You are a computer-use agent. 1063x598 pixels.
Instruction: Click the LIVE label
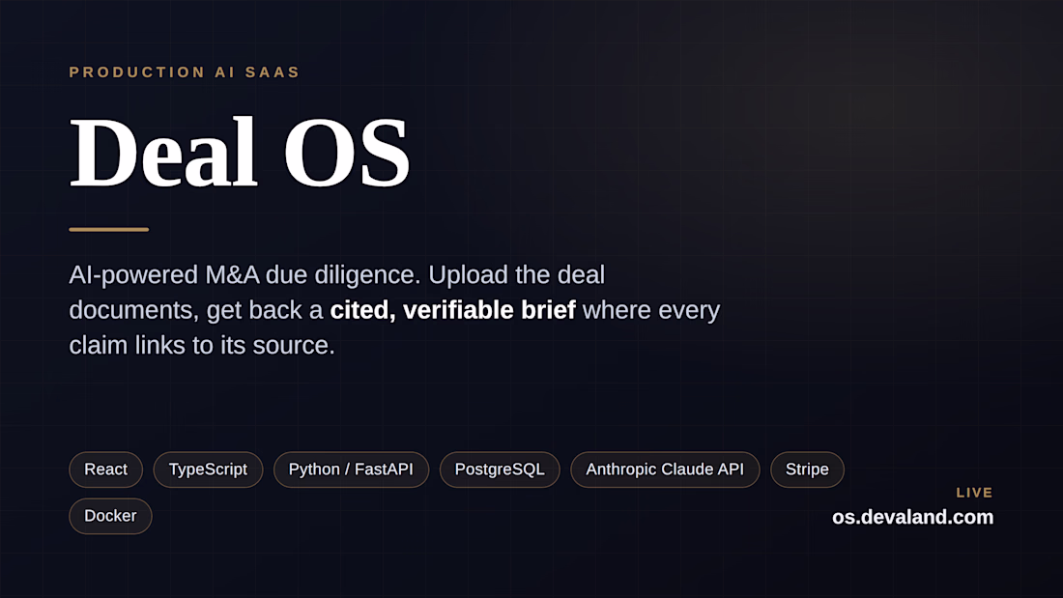974,493
